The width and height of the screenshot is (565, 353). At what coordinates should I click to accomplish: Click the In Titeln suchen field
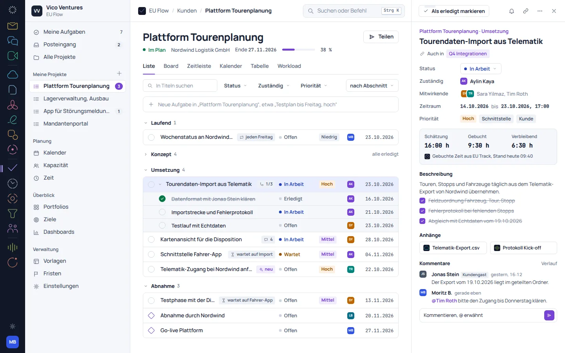[x=180, y=86]
